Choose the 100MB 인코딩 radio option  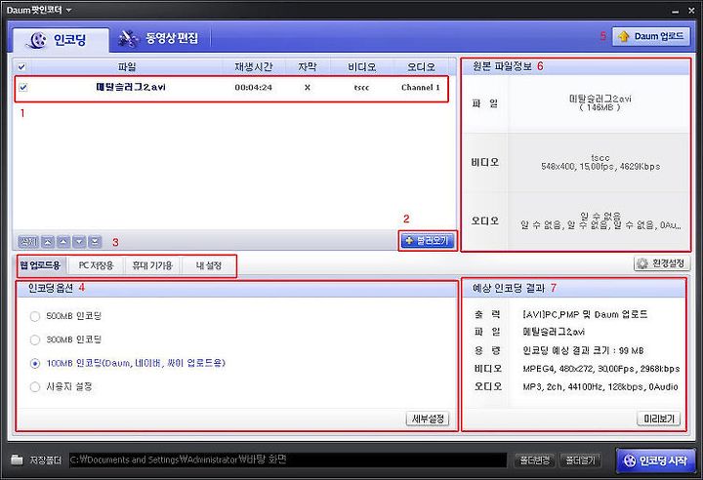pyautogui.click(x=35, y=364)
